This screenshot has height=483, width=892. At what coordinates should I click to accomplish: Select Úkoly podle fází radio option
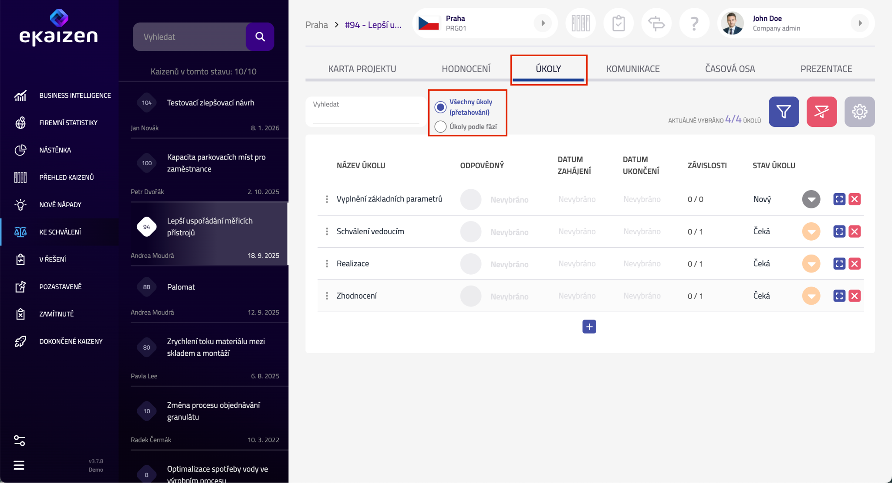(x=441, y=126)
